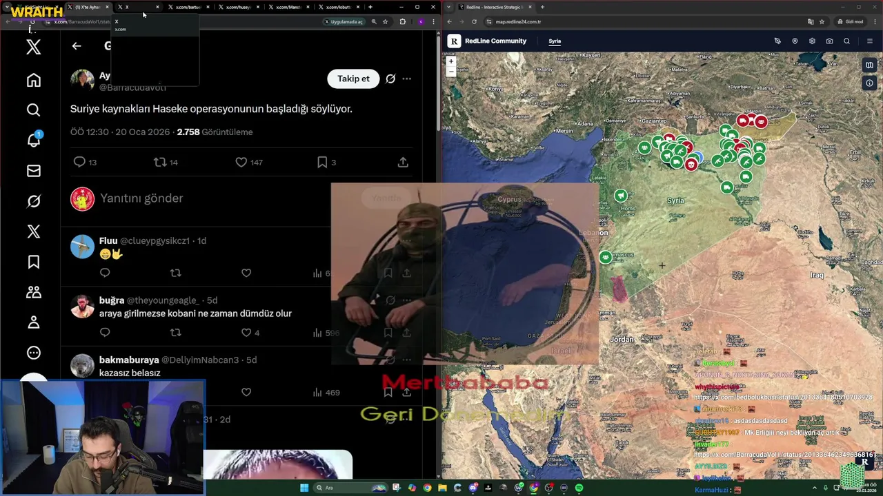883x496 pixels.
Task: Go back with the post's arrow
Action: (x=77, y=46)
